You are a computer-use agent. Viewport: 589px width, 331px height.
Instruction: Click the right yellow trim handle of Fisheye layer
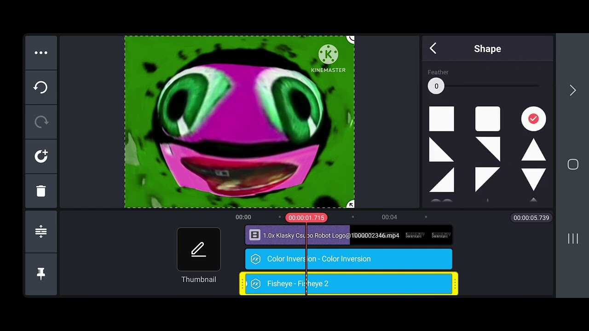pos(455,284)
